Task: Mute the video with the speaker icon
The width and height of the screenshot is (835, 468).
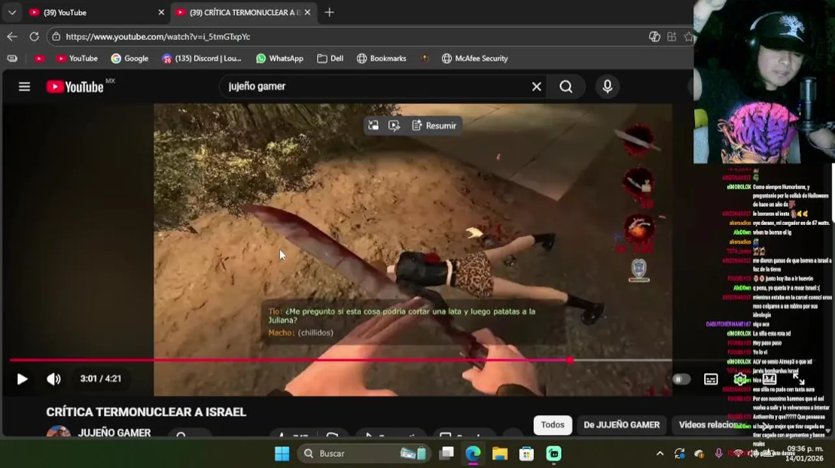Action: pos(53,379)
